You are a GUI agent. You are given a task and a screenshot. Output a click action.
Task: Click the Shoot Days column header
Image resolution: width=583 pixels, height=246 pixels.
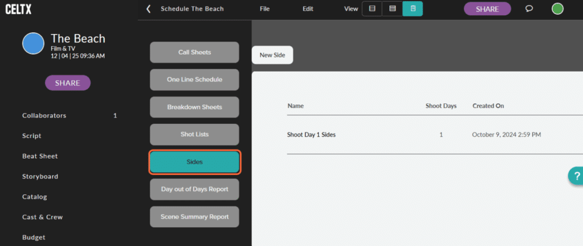click(441, 106)
